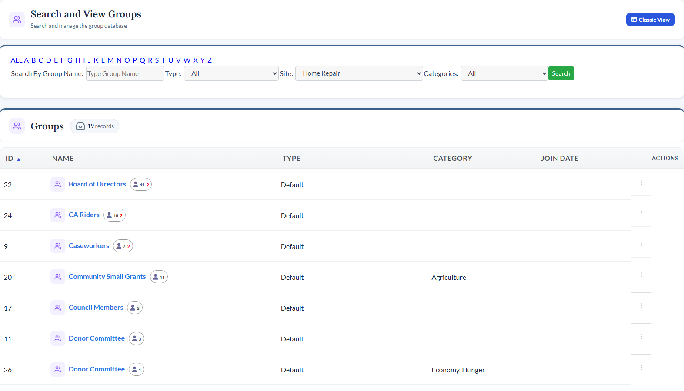Open the Caseworkers group link
Image resolution: width=684 pixels, height=391 pixels.
tap(89, 246)
